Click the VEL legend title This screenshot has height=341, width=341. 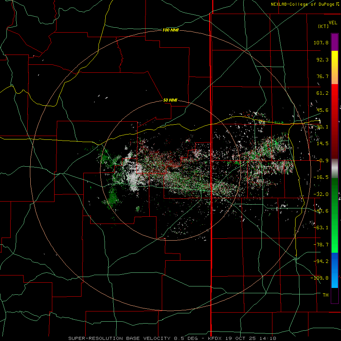[x=333, y=23]
